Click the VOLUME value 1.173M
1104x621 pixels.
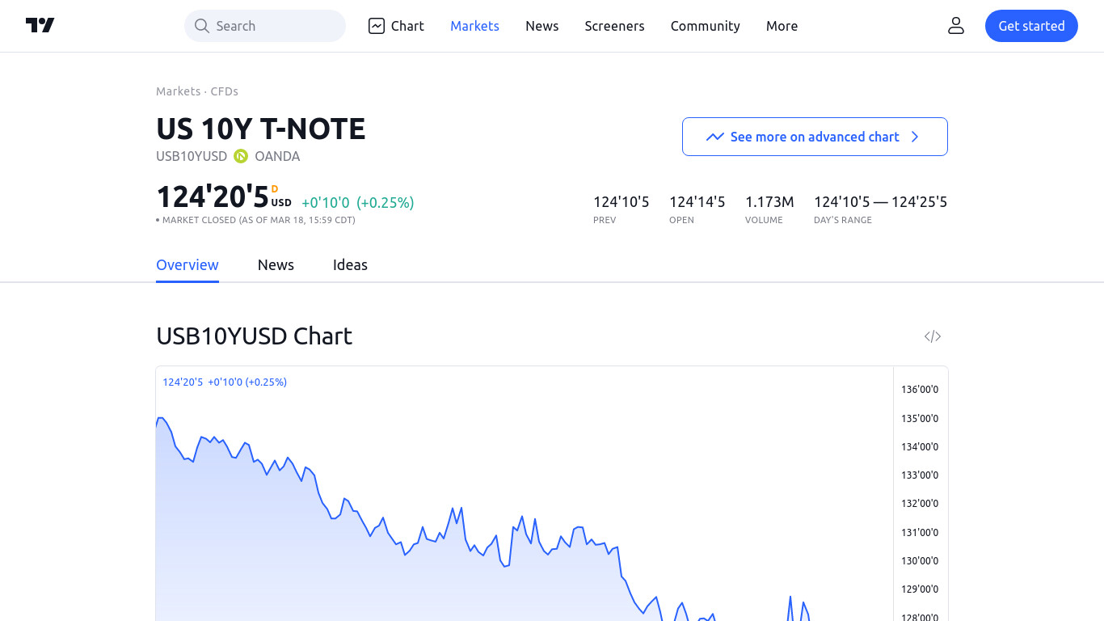pyautogui.click(x=769, y=202)
